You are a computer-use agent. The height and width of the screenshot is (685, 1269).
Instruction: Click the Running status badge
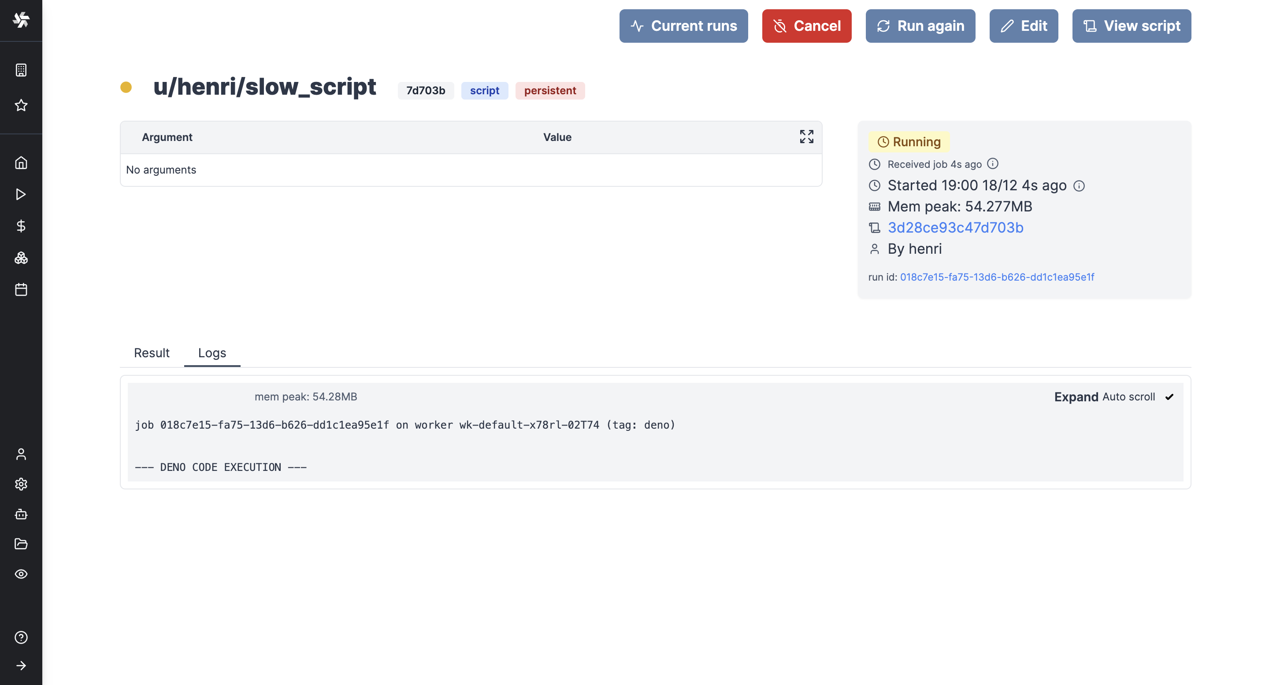coord(909,141)
